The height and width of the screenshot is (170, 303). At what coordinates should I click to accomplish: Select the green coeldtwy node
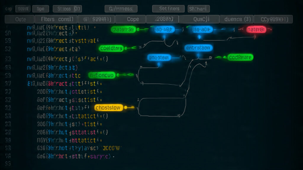point(111,48)
